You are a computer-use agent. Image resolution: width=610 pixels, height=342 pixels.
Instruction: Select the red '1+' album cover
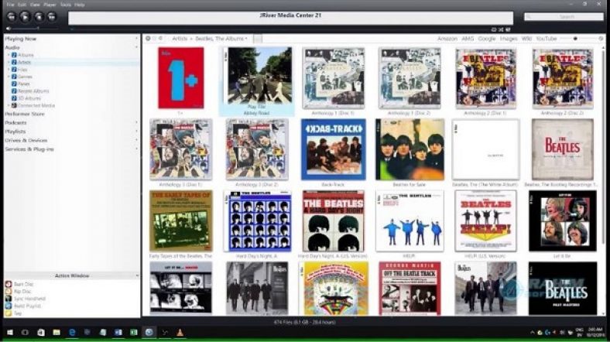tap(181, 77)
